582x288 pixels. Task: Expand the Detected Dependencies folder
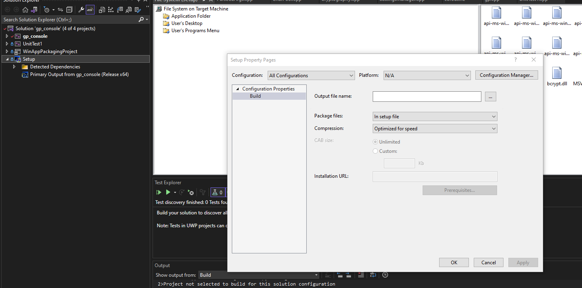[x=14, y=67]
